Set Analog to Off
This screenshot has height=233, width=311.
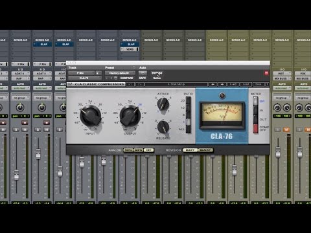pyautogui.click(x=148, y=150)
